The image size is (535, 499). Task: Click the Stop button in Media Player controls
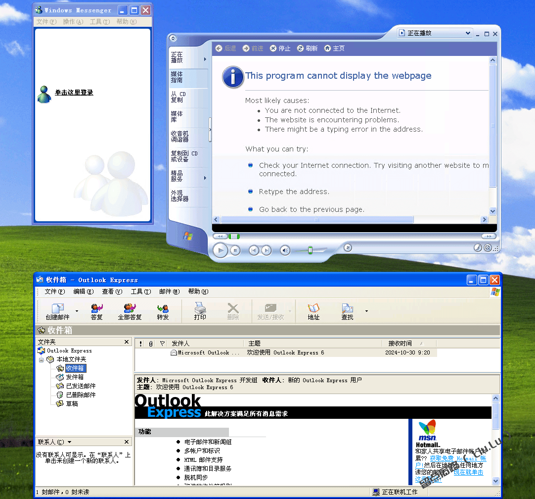(235, 250)
